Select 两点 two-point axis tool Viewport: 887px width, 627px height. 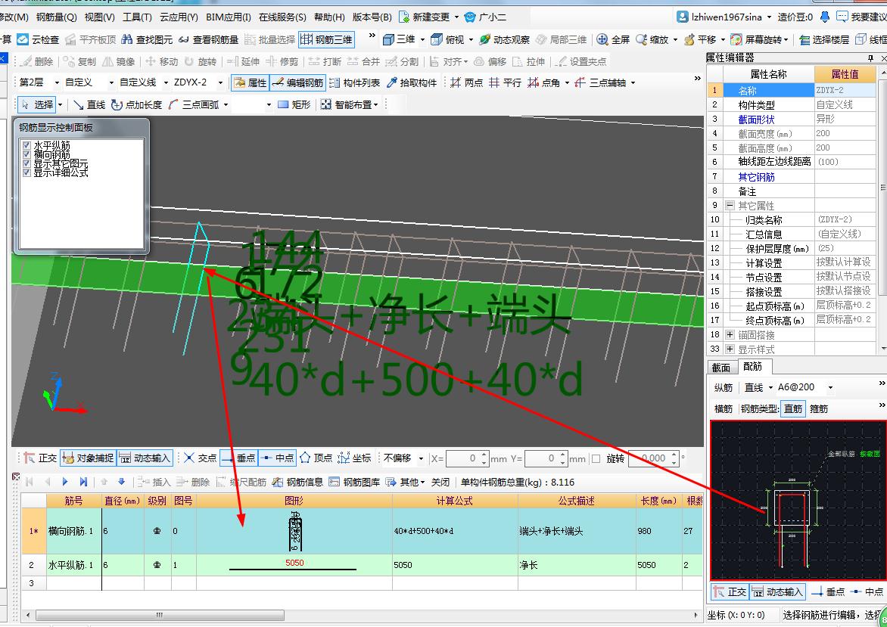click(467, 82)
